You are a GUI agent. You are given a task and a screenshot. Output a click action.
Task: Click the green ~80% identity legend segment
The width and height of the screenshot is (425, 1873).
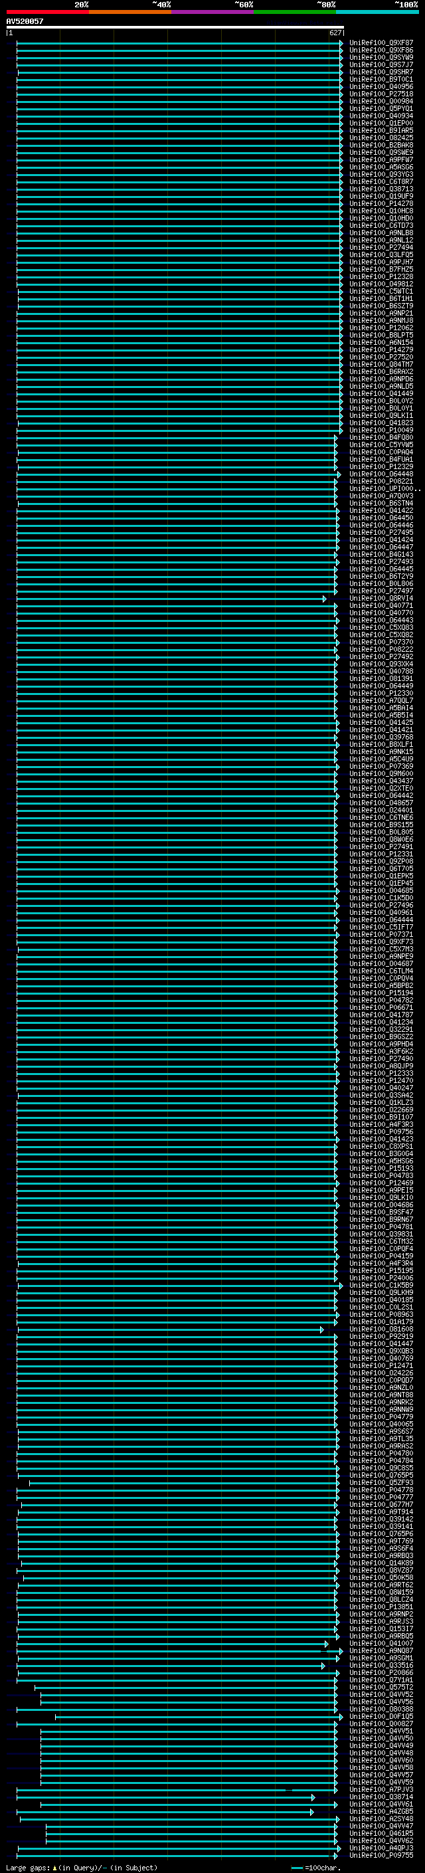click(295, 12)
